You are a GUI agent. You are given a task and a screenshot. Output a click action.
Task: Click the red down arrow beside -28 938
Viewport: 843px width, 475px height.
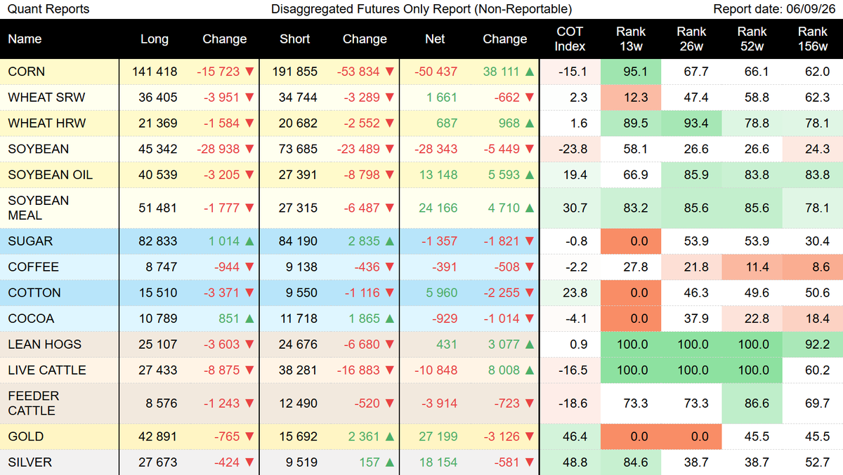(x=249, y=149)
